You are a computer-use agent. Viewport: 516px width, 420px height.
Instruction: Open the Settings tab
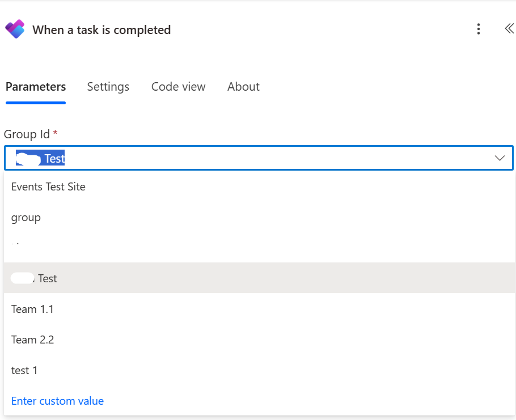pos(108,87)
